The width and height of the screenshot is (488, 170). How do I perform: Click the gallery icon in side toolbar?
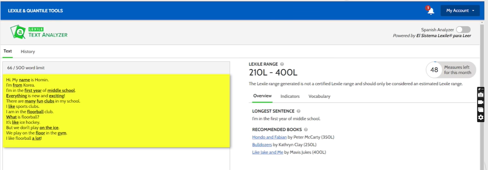point(481,110)
